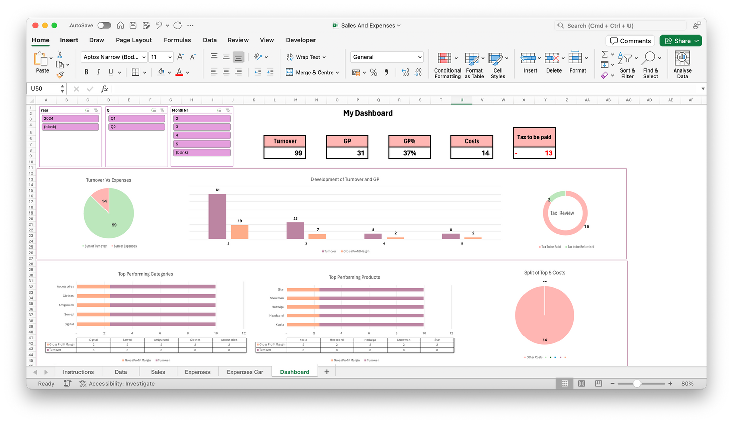733x424 pixels.
Task: Select Q1 in the Q slicer
Action: [136, 118]
